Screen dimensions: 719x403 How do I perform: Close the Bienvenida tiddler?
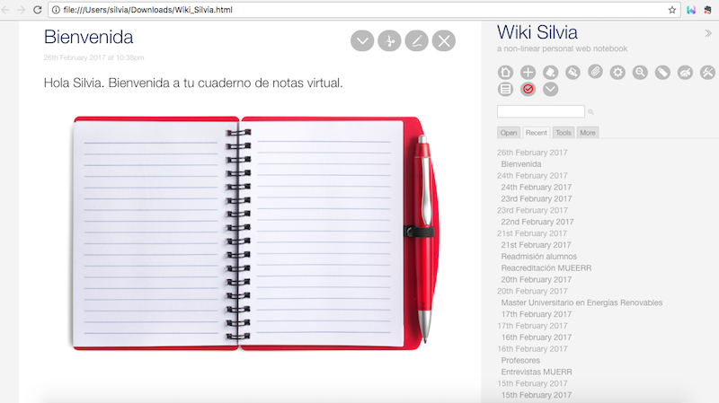[x=444, y=40]
